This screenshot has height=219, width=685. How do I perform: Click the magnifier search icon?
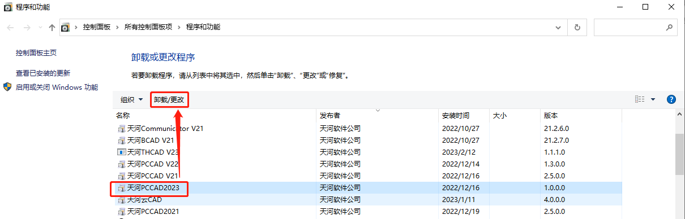(669, 27)
